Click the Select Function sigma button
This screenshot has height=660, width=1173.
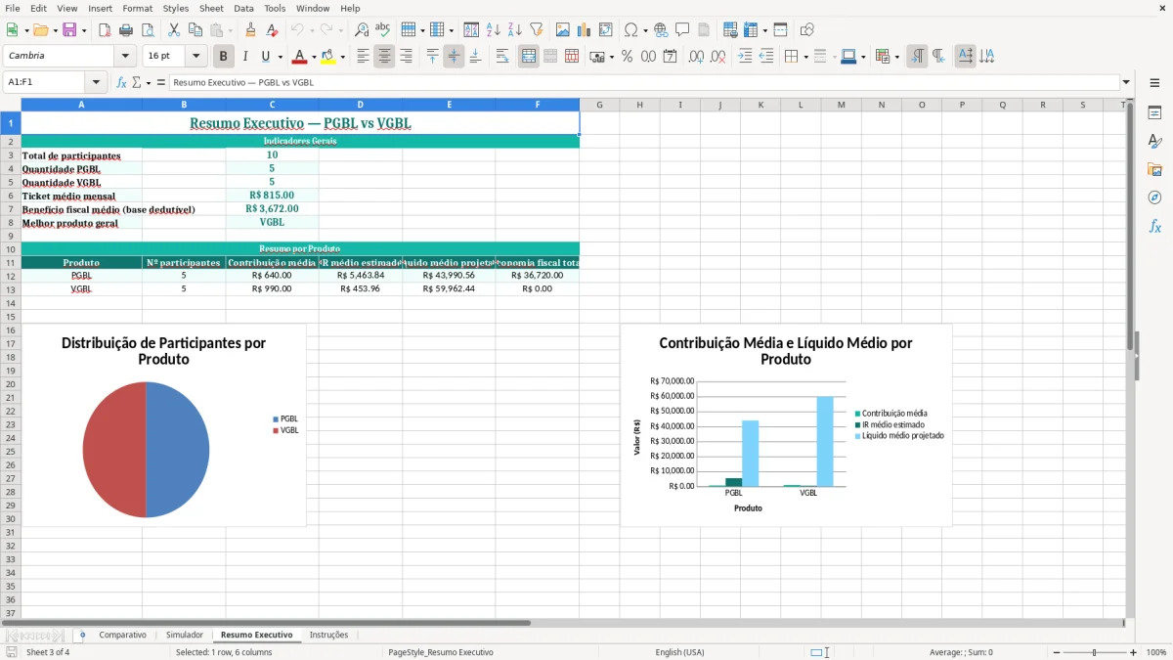click(136, 83)
